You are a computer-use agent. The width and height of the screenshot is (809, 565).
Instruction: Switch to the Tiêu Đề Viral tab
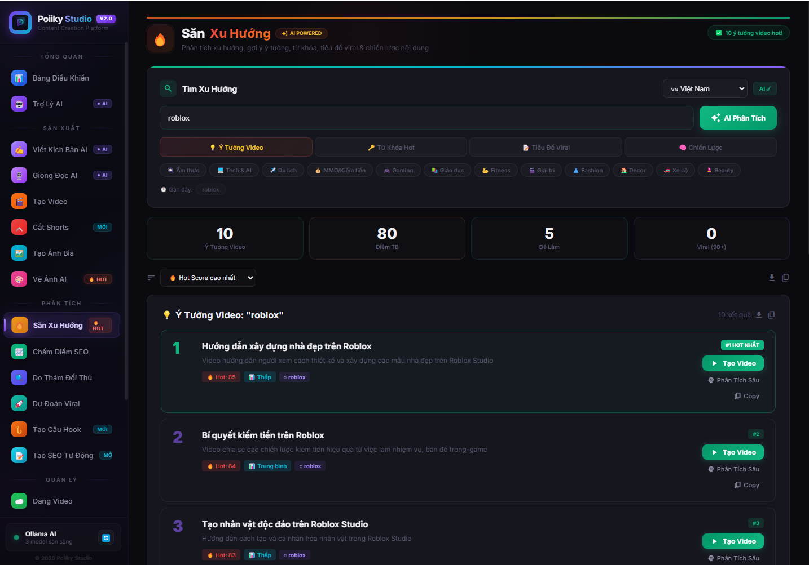coord(546,148)
